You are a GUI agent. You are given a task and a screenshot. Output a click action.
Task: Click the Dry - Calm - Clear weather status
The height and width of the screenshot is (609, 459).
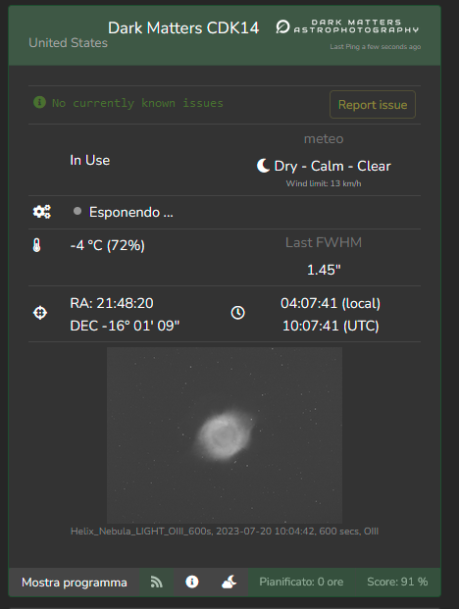point(332,166)
